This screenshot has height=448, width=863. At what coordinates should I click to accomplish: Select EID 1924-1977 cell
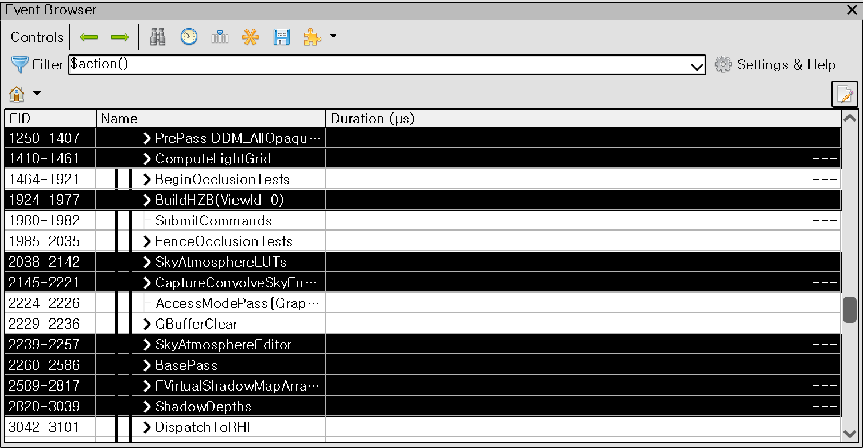click(50, 200)
